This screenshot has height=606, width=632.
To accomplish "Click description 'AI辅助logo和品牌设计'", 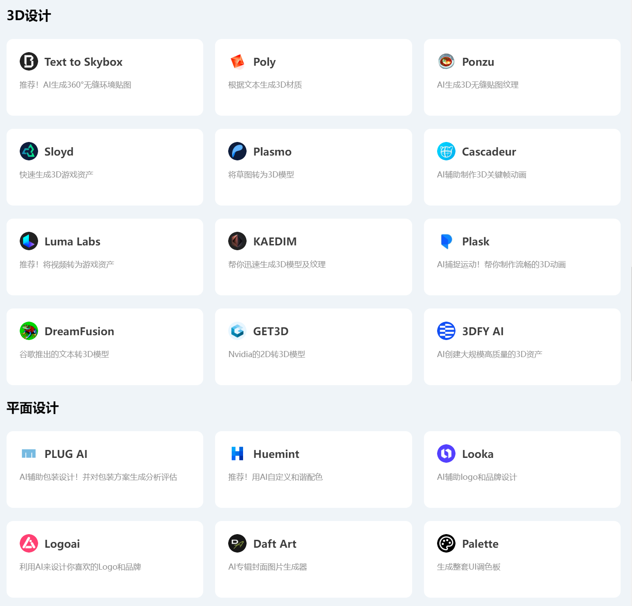I will click(477, 477).
